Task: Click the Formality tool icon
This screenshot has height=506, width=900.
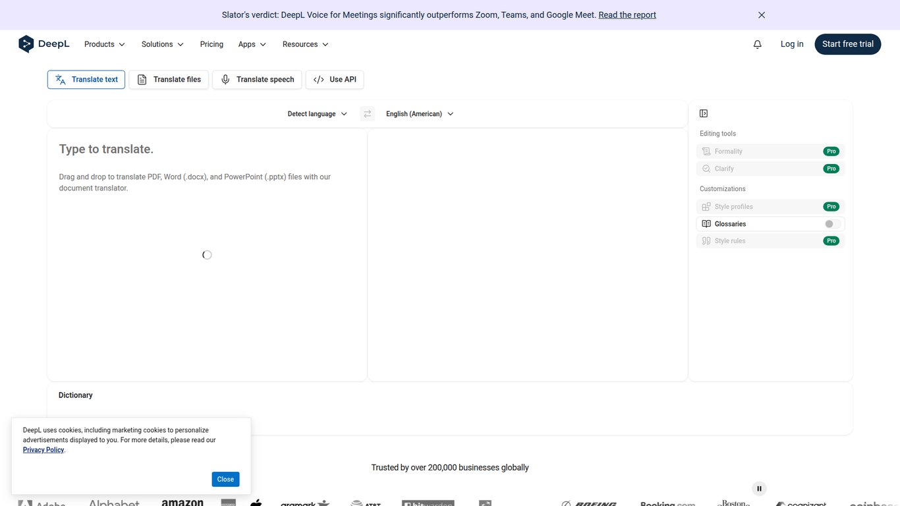Action: pos(706,152)
